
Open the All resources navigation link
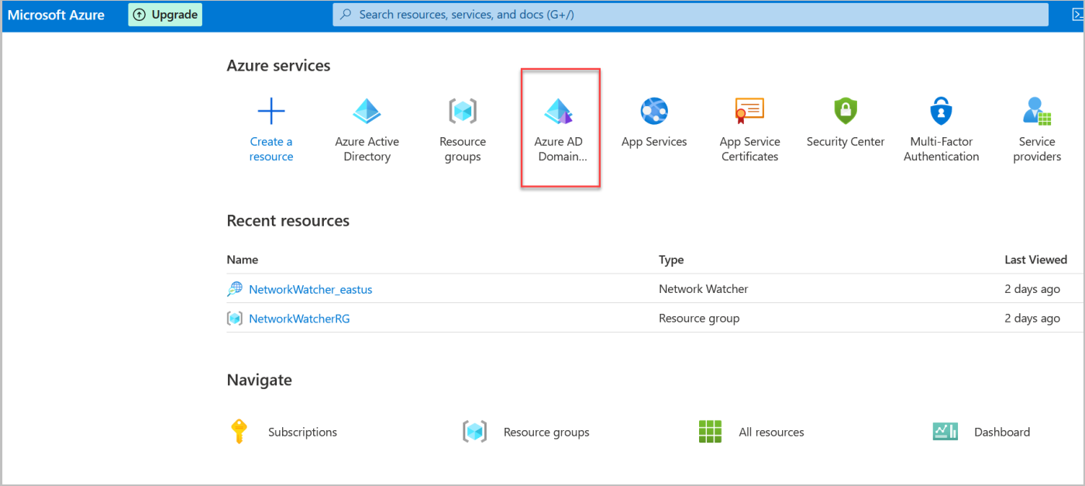point(771,432)
